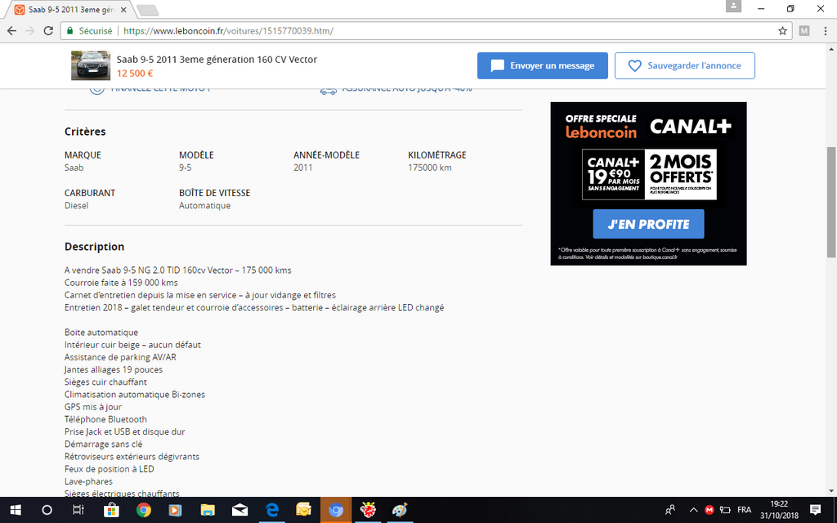Screen dimensions: 837x523
Task: Close the Saab 9-5 browser tab
Action: coord(124,10)
